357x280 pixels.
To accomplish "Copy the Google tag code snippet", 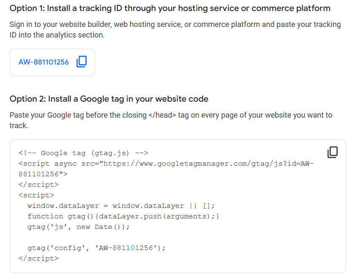I will pos(333,152).
